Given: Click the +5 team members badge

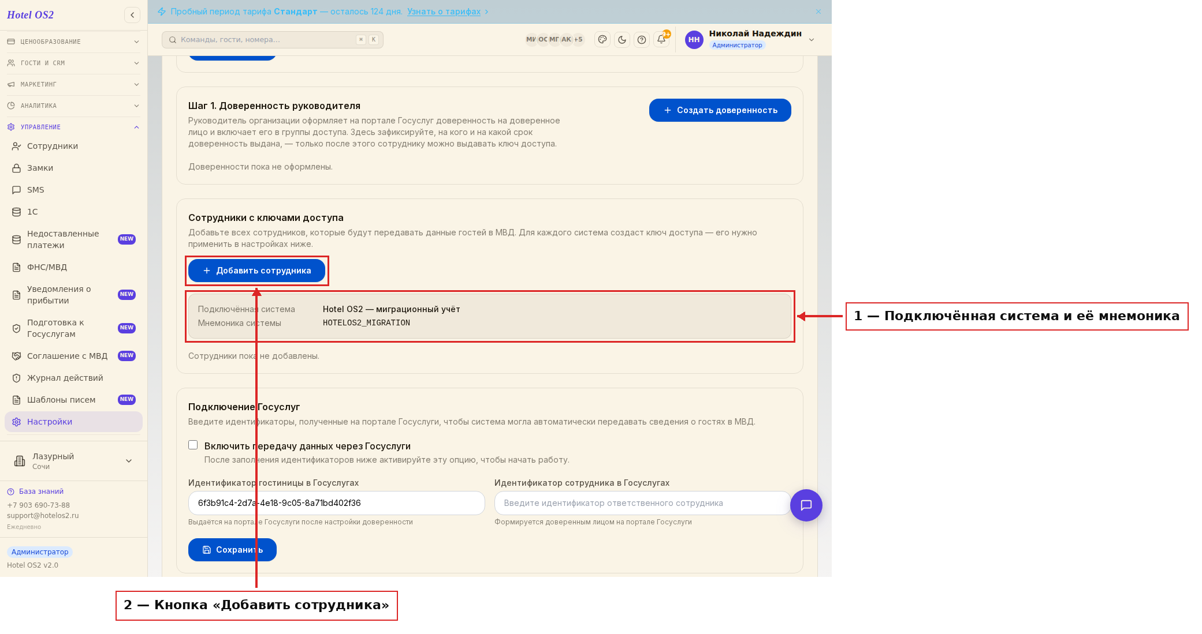Looking at the screenshot, I should coord(578,40).
